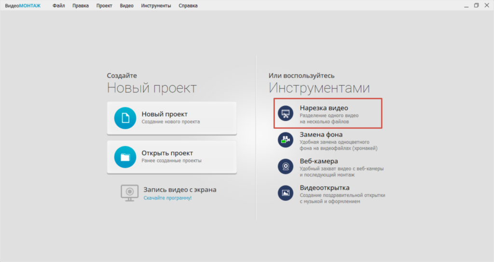This screenshot has width=494, height=262.
Task: Open the Проект menu
Action: (104, 6)
